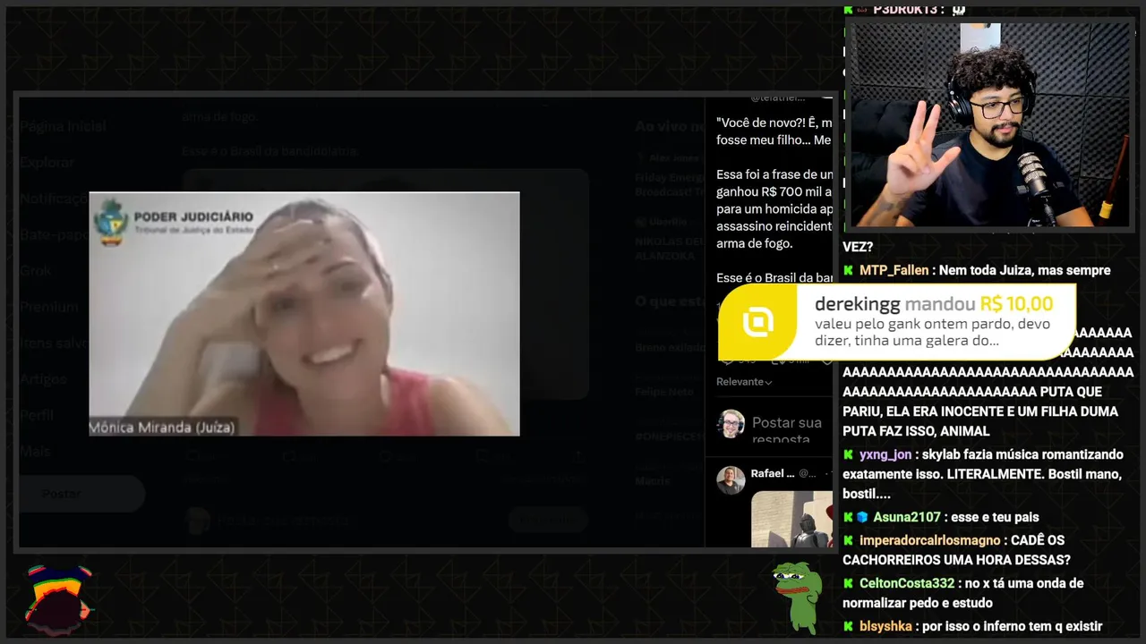Click the 'esse e teu pais' chat message

996,517
